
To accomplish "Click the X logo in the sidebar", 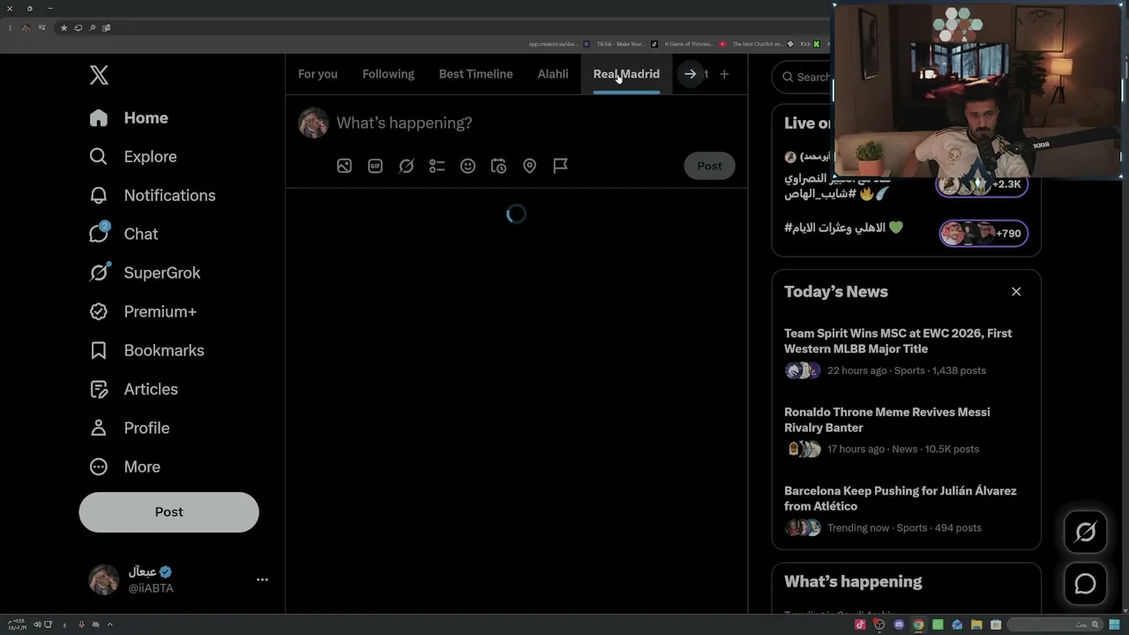I will (99, 75).
